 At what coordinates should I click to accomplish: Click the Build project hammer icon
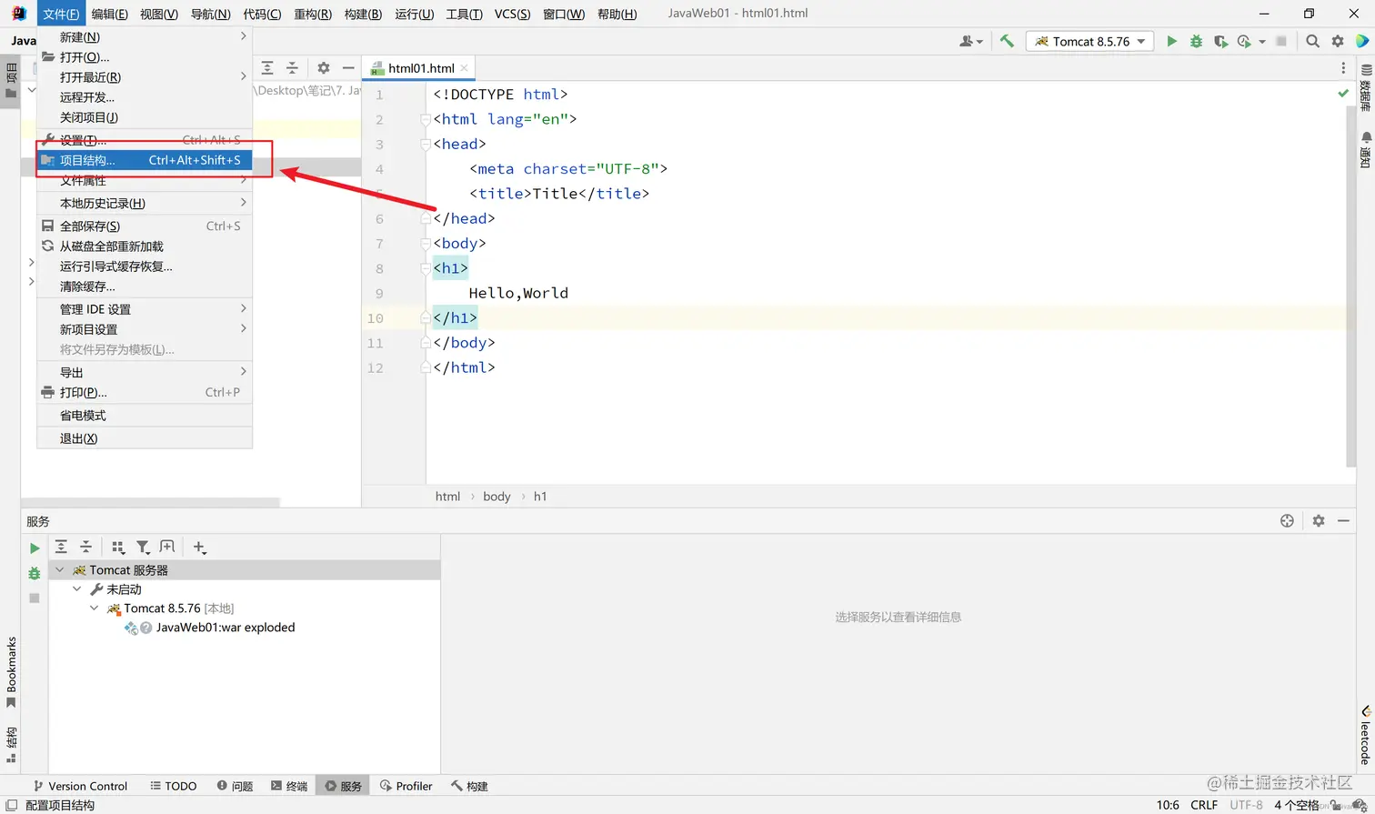(1007, 41)
